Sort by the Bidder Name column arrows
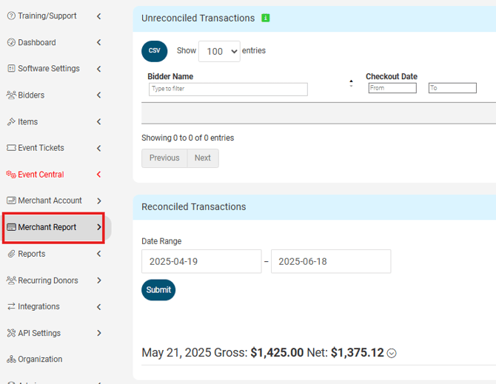Viewport: 496px width, 384px height. pyautogui.click(x=351, y=83)
